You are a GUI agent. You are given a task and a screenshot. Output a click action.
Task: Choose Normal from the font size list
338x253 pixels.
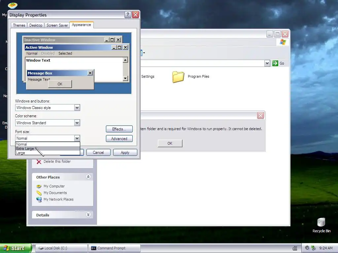coord(48,144)
